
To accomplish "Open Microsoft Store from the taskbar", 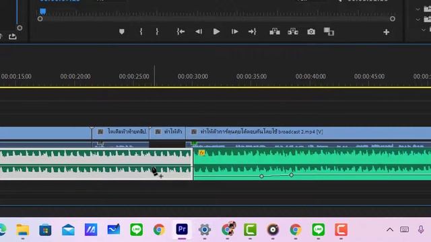I will pos(45,230).
